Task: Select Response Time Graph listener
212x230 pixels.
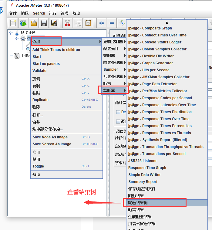Action: pos(167,168)
